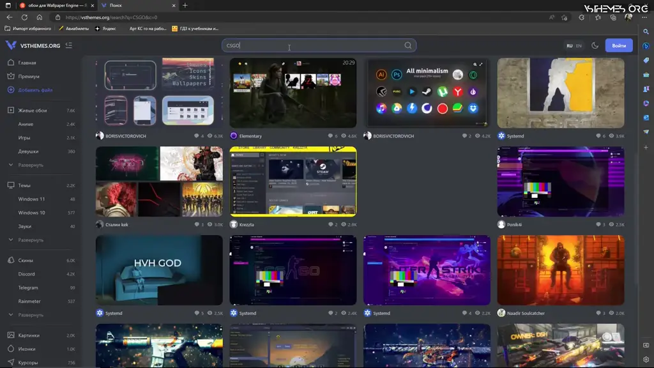654x368 pixels.
Task: Click the Скины bell icon in sidebar
Action: click(x=10, y=259)
